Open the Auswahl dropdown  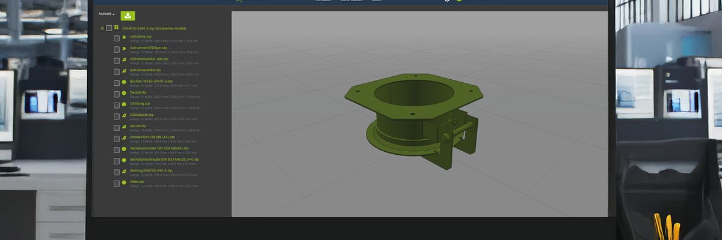[106, 14]
